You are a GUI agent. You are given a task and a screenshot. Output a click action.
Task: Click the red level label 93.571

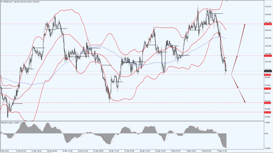(268, 112)
